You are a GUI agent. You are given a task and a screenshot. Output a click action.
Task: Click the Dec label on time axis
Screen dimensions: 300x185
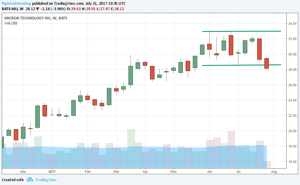23,172
